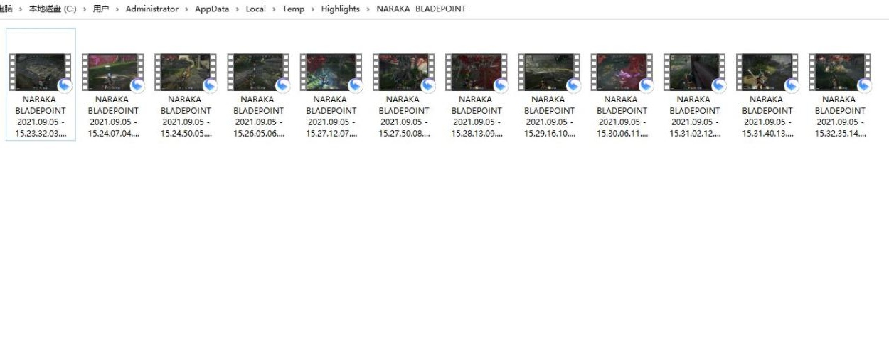
Task: Expand chevron after AppData breadcrumb
Action: click(238, 9)
